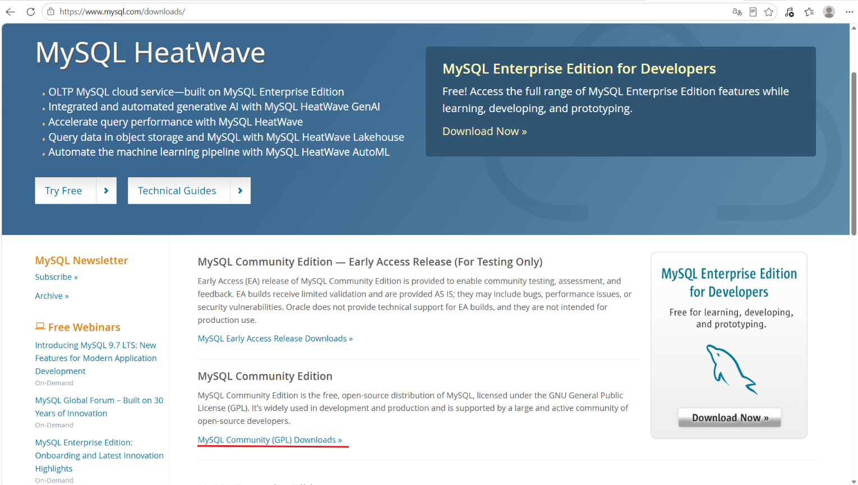Screen dimensions: 858x485
Task: Open the browser settings three-dot menu
Action: 849,12
